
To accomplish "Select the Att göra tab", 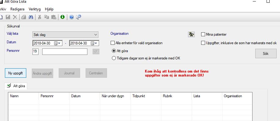I will pos(16,86).
